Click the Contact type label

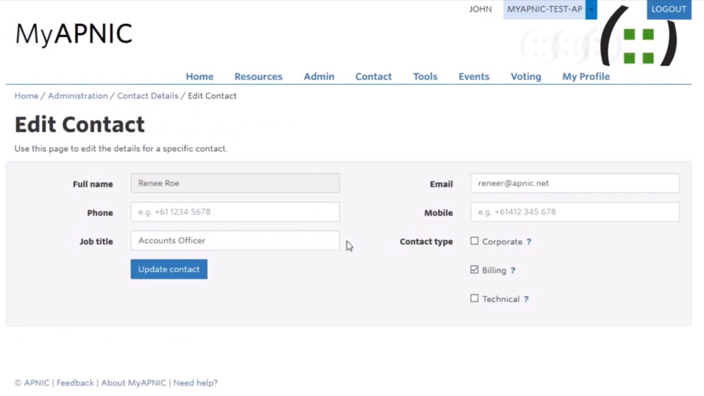(x=426, y=241)
